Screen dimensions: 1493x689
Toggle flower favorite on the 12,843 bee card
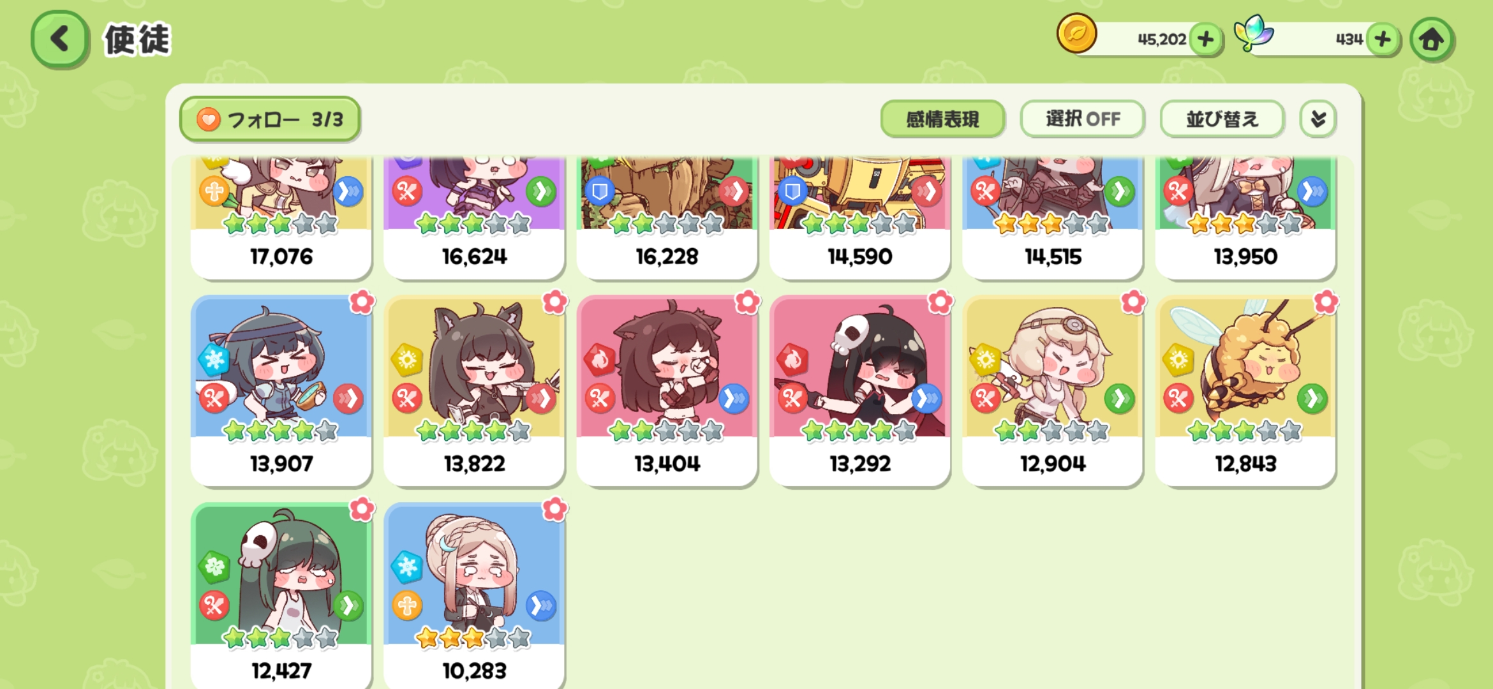1326,302
